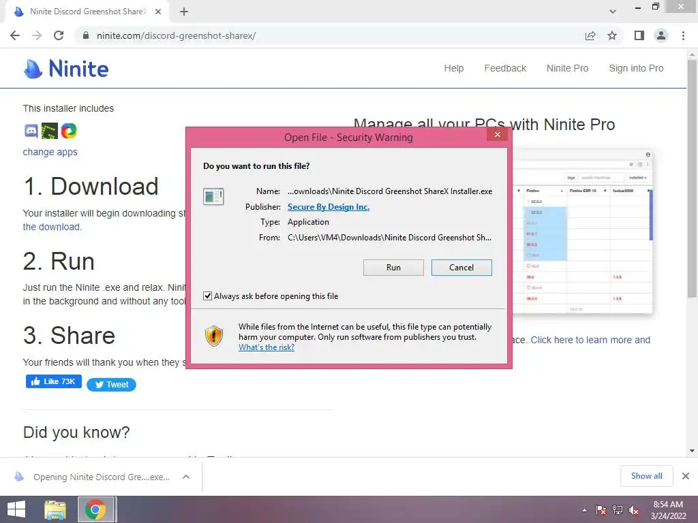698x523 pixels.
Task: Click here to learn more link
Action: pos(590,340)
